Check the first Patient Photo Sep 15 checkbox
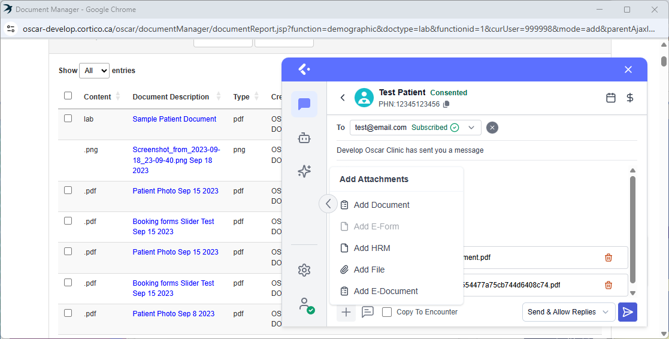669x339 pixels. coord(68,190)
